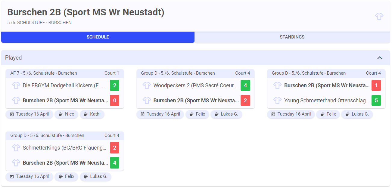Click jersey icon beside Burschen 2B under SchmetterKings
The height and width of the screenshot is (189, 392).
tap(16, 163)
